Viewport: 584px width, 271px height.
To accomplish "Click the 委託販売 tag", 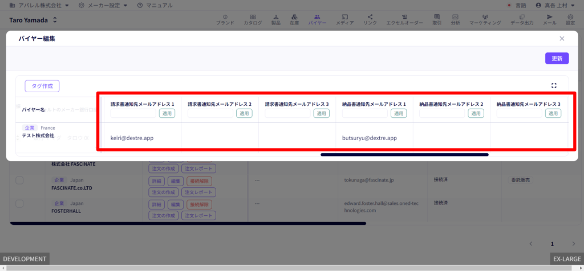I will [x=520, y=180].
